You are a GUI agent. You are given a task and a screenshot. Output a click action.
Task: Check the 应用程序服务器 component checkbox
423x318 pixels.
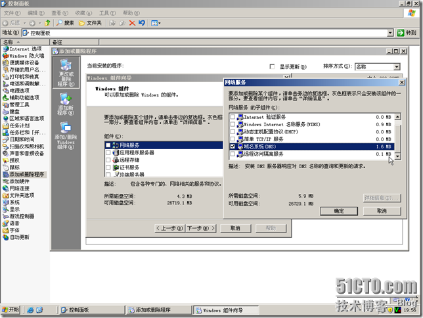(x=108, y=152)
